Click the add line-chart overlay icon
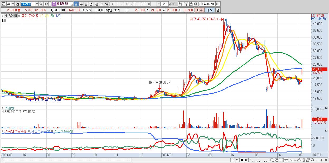The width and height of the screenshot is (329, 163). (x=186, y=4)
